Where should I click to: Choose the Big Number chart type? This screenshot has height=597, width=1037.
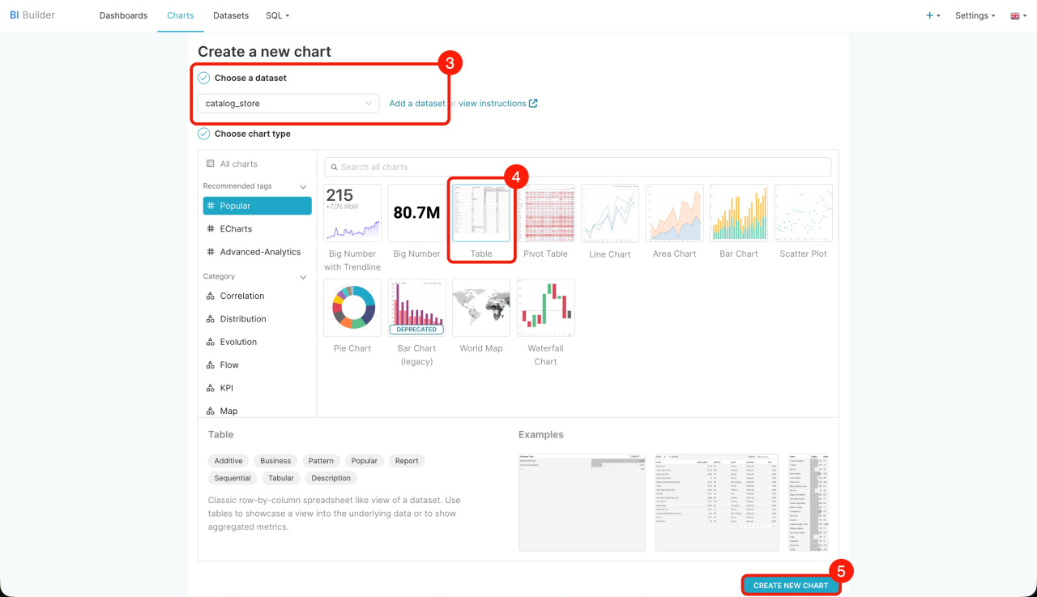click(416, 213)
